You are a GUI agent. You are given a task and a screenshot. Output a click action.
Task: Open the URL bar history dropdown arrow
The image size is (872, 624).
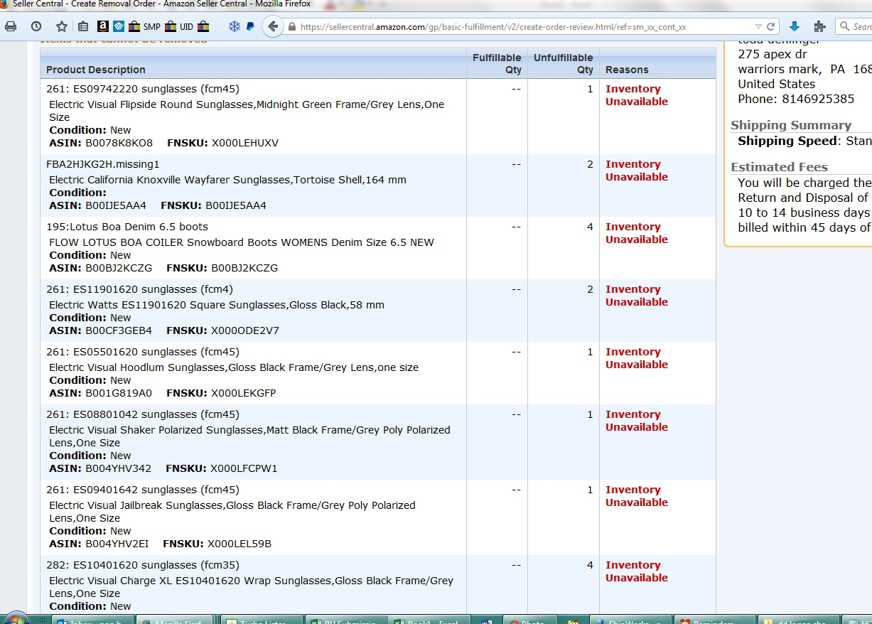click(759, 27)
